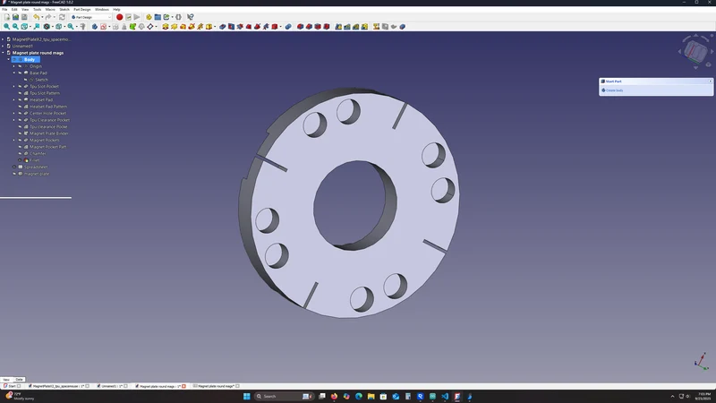Screen dimensions: 716x403
Task: Toggle visibility of Magnet Plate Binder
Action: tap(20, 133)
